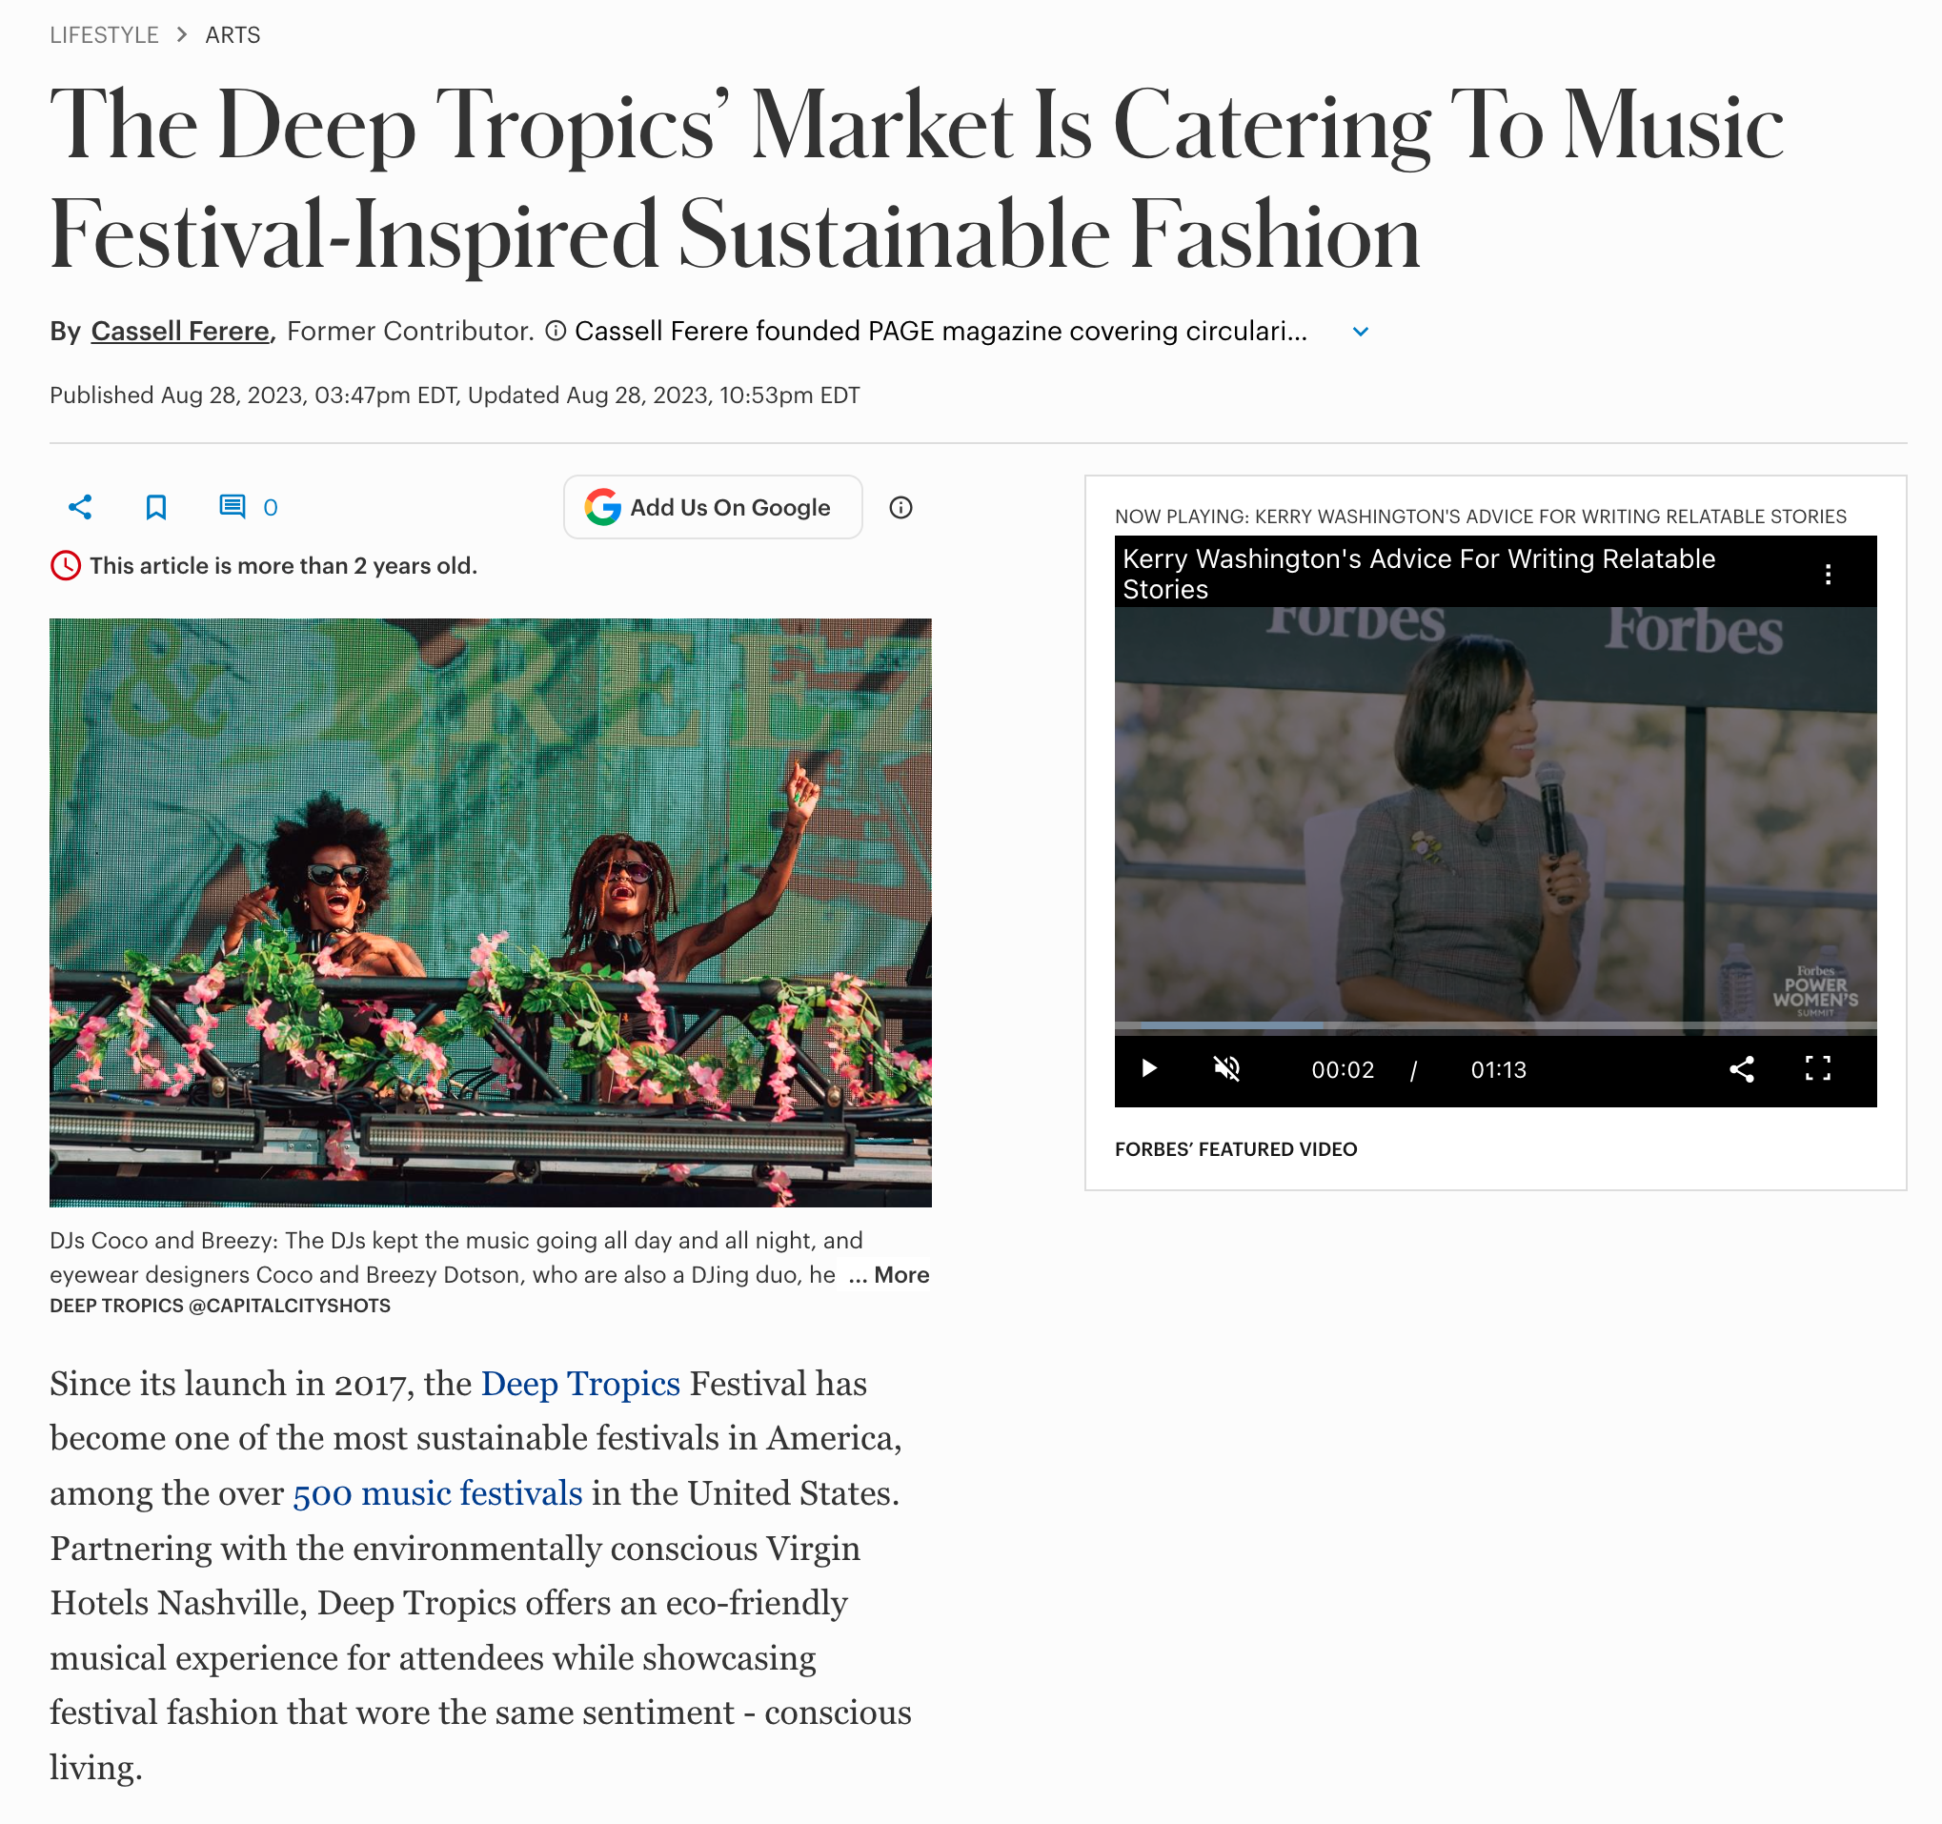
Task: Follow the Deep Tropics hyperlink in the article
Action: pyautogui.click(x=580, y=1384)
